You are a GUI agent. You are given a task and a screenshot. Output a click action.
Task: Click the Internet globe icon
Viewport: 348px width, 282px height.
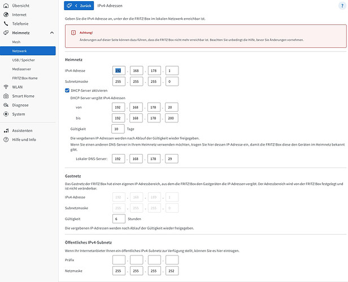click(x=6, y=15)
